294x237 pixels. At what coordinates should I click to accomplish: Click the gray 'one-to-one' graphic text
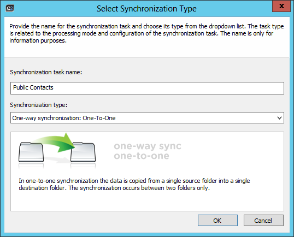(x=142, y=156)
